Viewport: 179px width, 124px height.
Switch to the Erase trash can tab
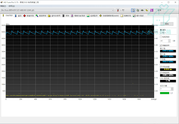pyautogui.click(x=66, y=16)
